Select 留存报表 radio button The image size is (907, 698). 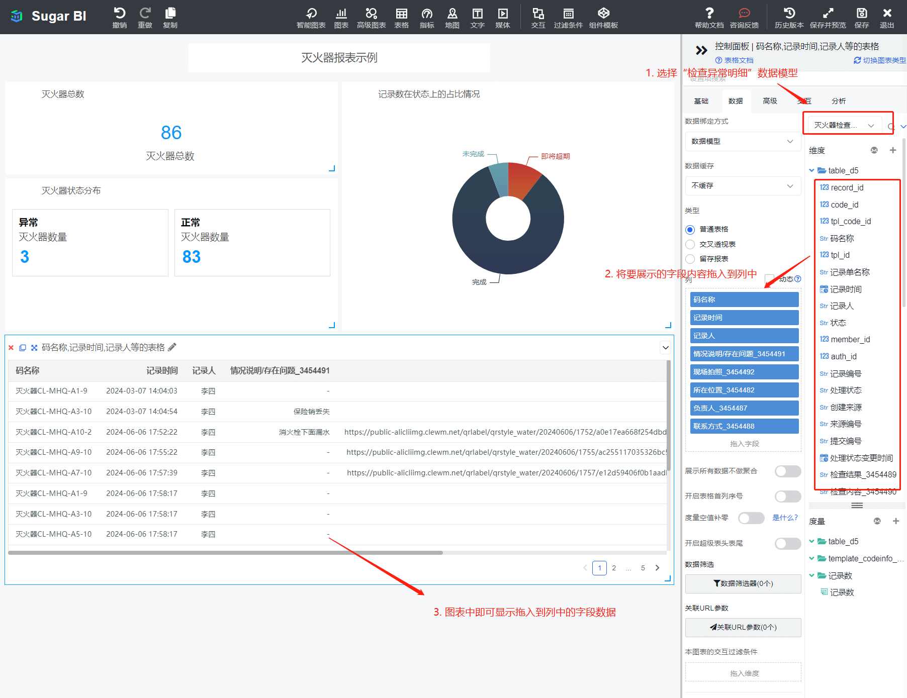tap(690, 259)
